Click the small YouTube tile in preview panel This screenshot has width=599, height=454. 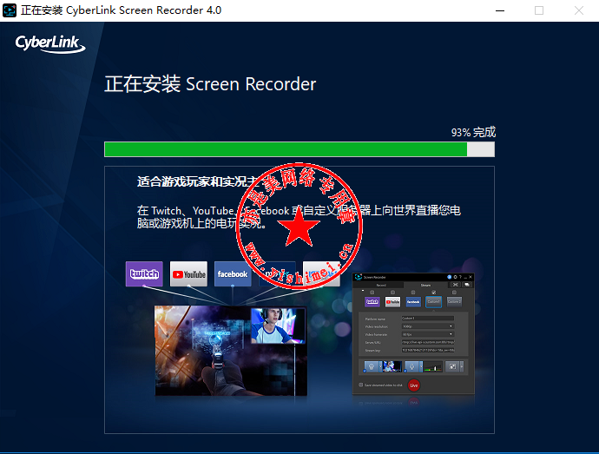point(392,301)
